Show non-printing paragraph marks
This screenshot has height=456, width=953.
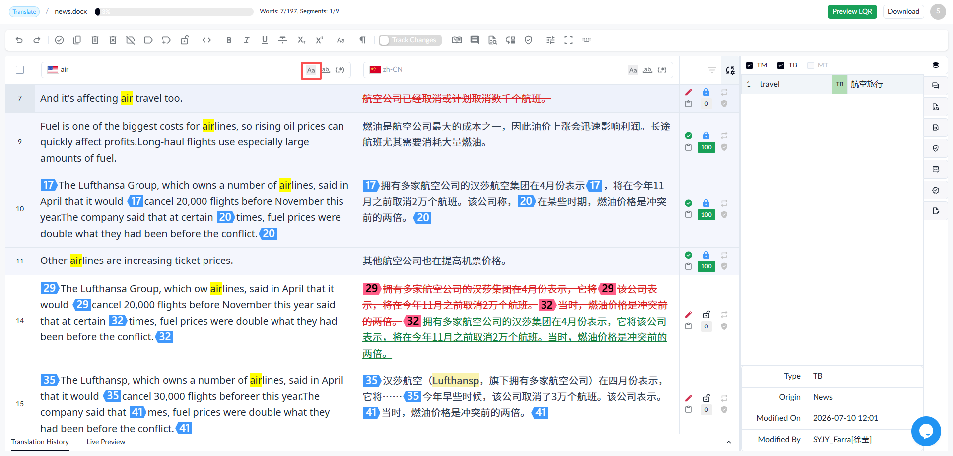(x=362, y=40)
